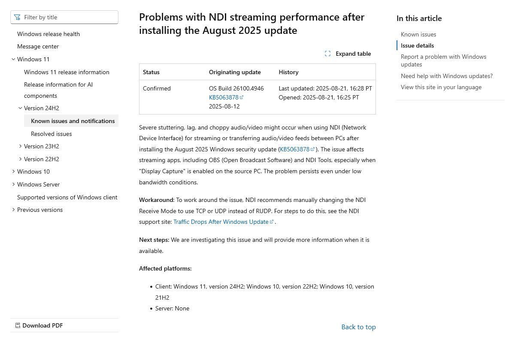Screen dimensions: 515x343
Task: Jump to Issue details in this article
Action: pos(417,45)
